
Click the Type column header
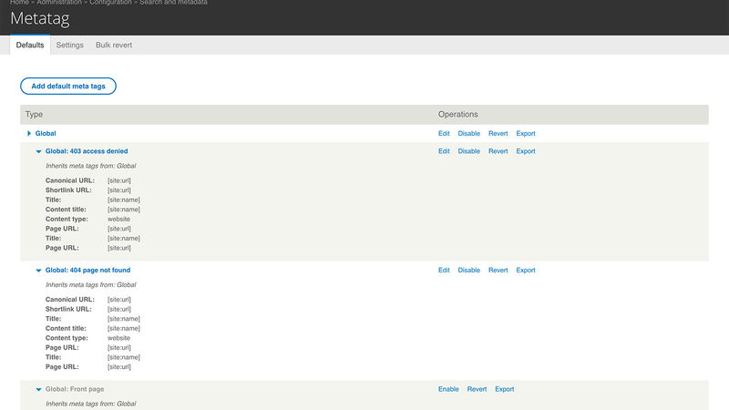34,115
